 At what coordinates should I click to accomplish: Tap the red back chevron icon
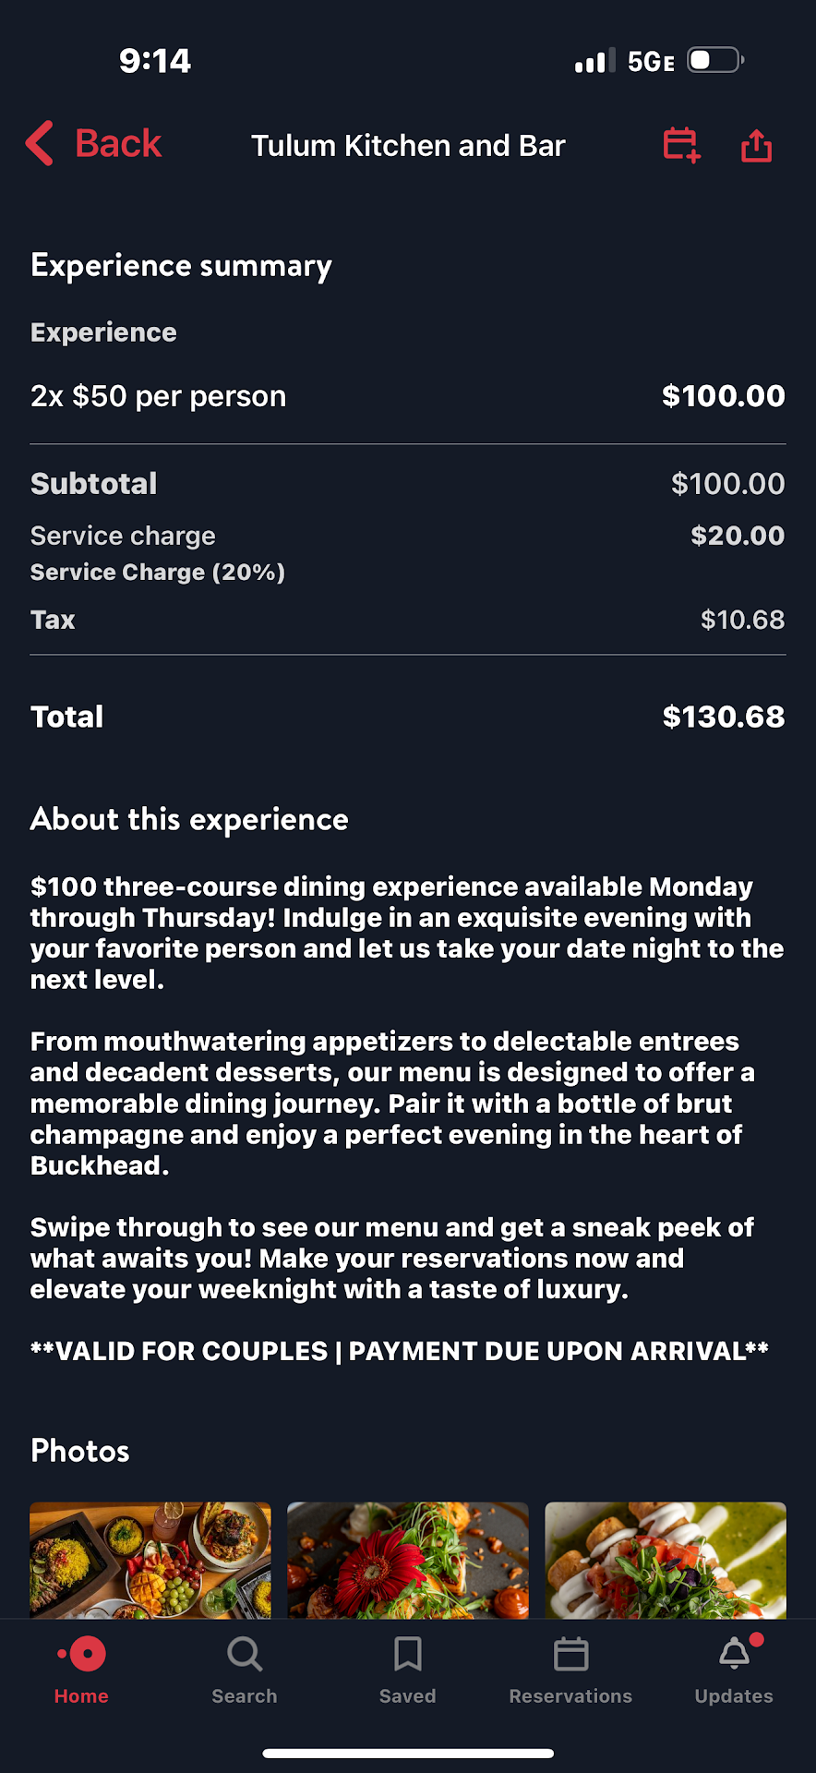[x=40, y=144]
